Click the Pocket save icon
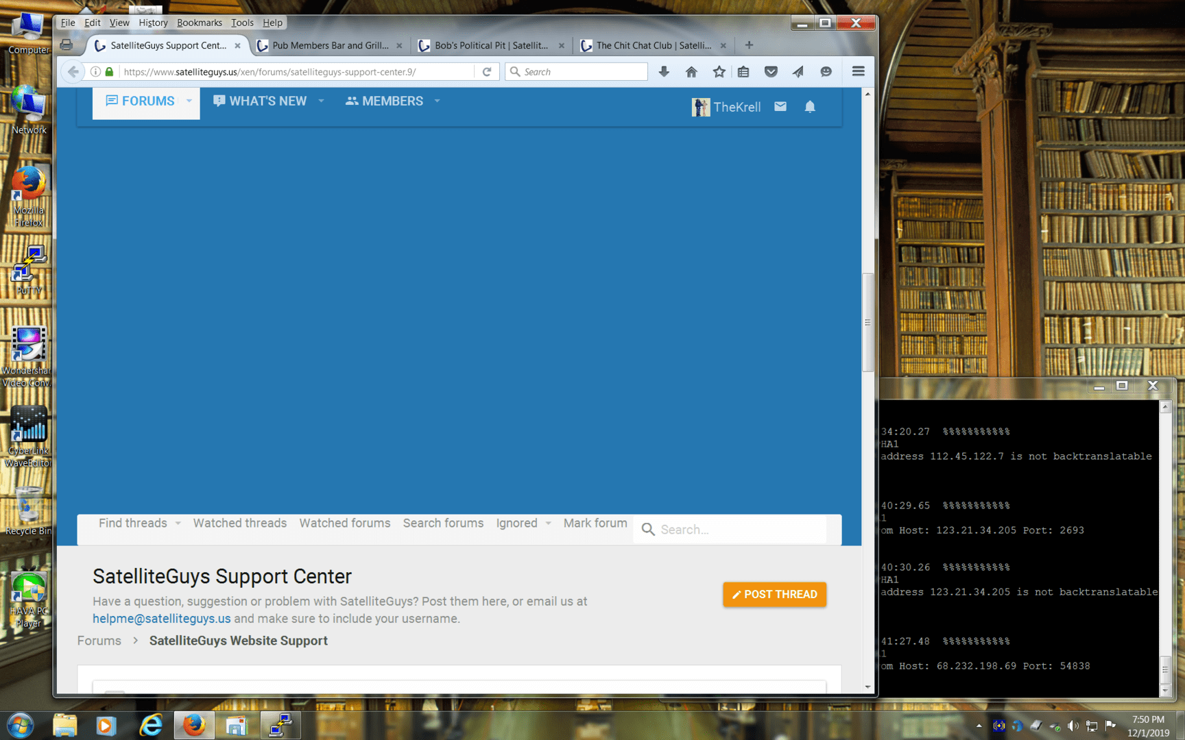The height and width of the screenshot is (740, 1185). coord(771,72)
